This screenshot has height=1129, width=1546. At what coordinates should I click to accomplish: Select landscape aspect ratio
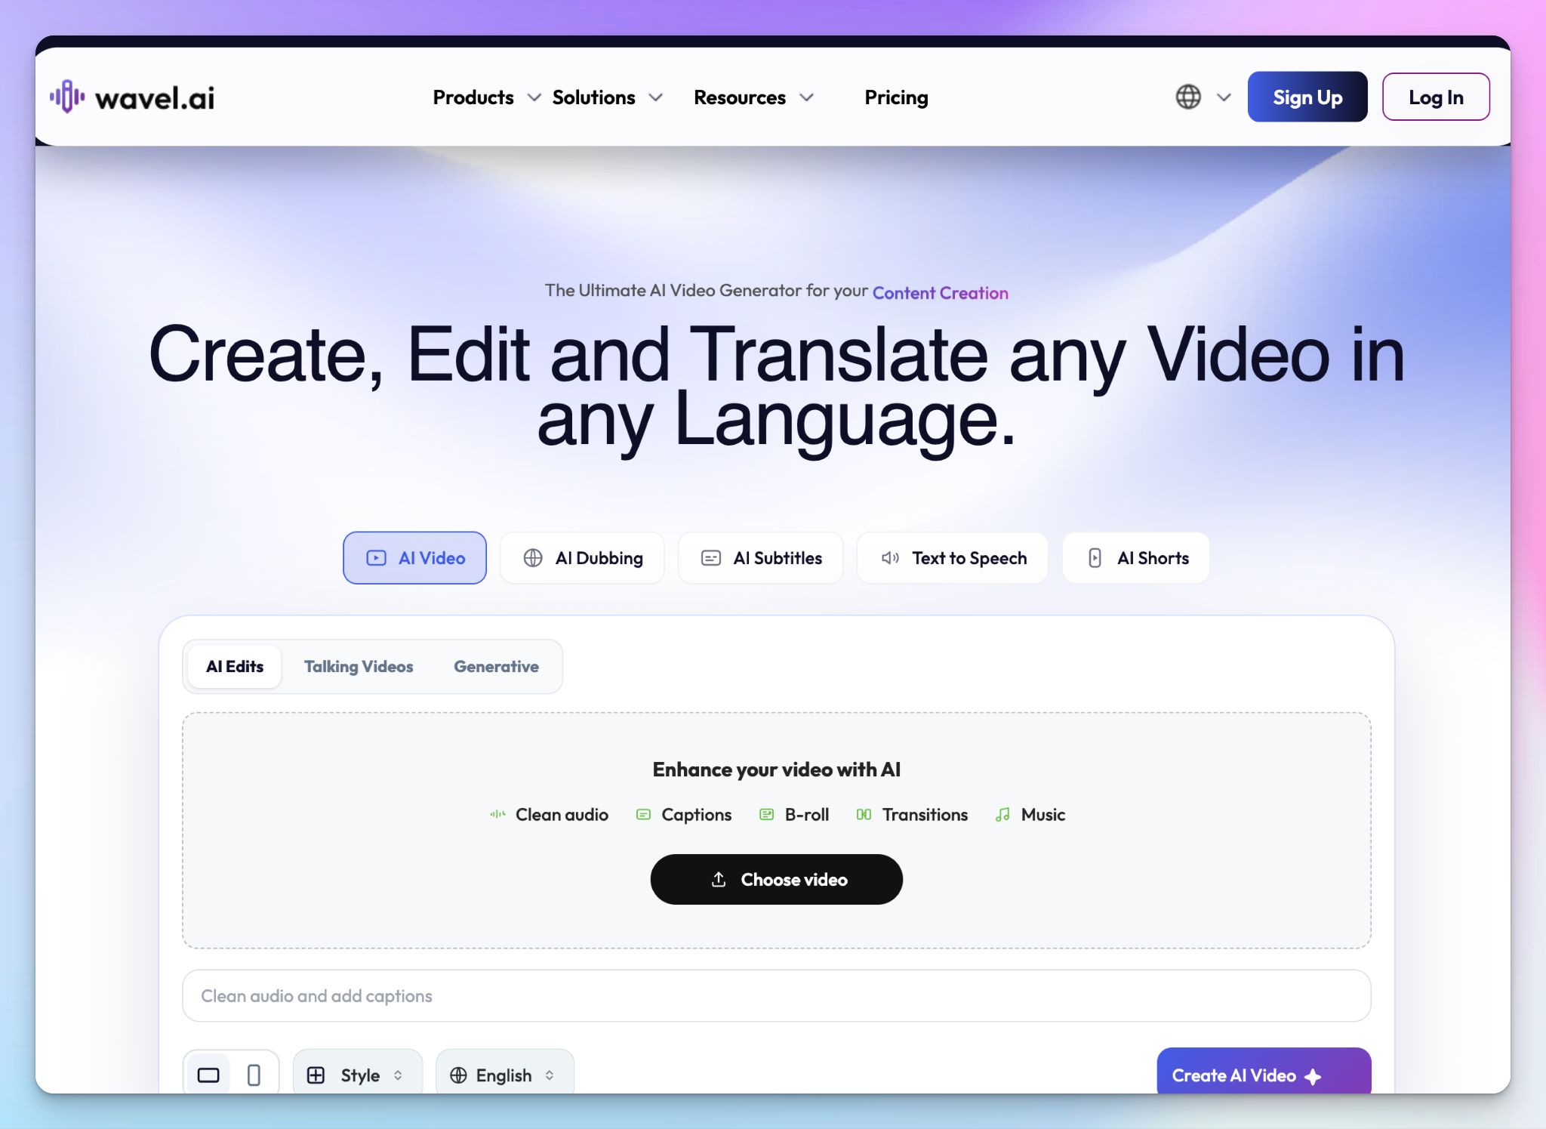point(208,1075)
